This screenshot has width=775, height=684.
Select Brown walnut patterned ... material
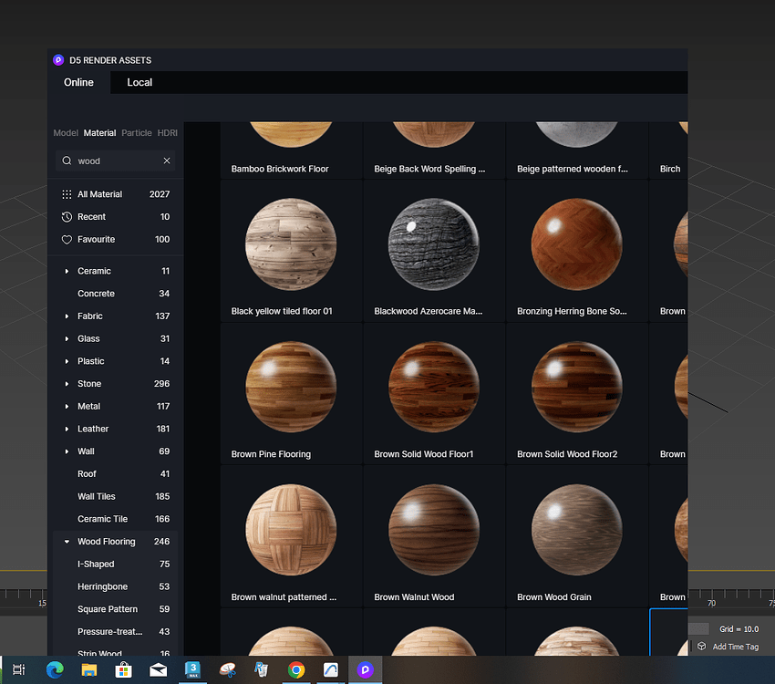click(291, 537)
